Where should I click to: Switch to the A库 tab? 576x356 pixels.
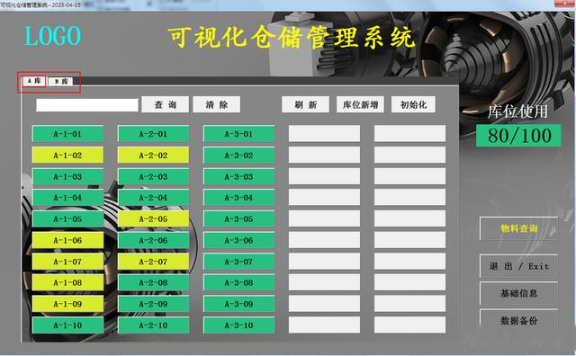[x=34, y=81]
